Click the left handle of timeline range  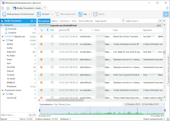39,111
